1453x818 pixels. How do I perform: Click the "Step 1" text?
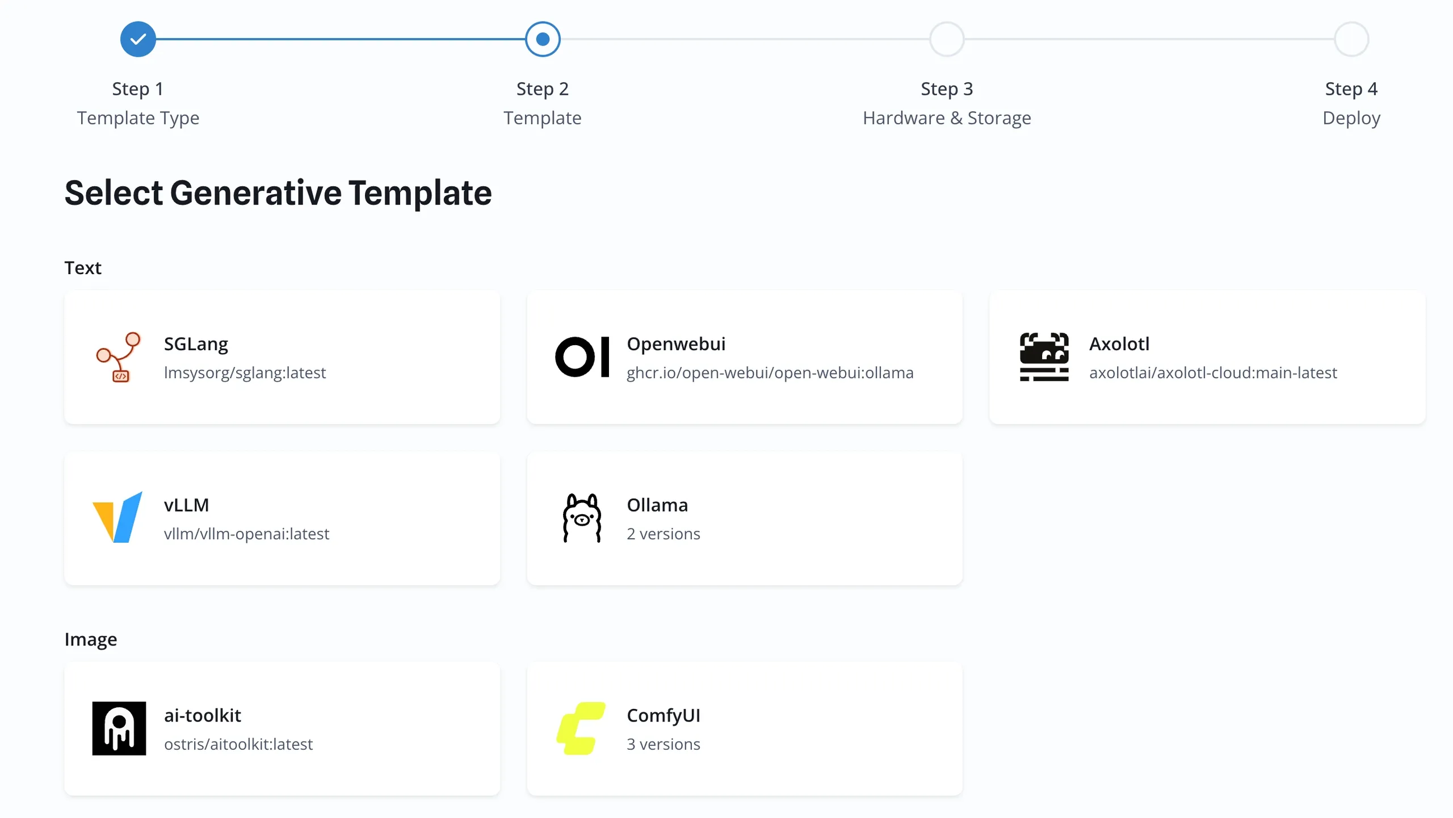(138, 89)
